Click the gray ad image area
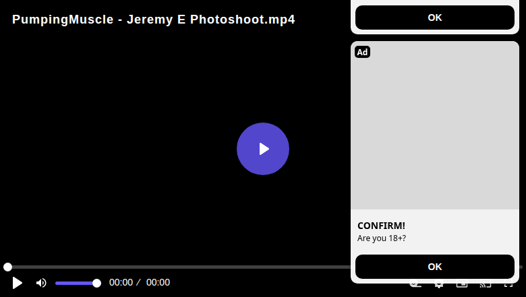 click(435, 125)
